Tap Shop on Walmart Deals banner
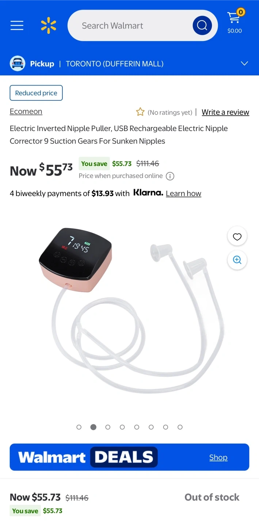 (x=218, y=457)
